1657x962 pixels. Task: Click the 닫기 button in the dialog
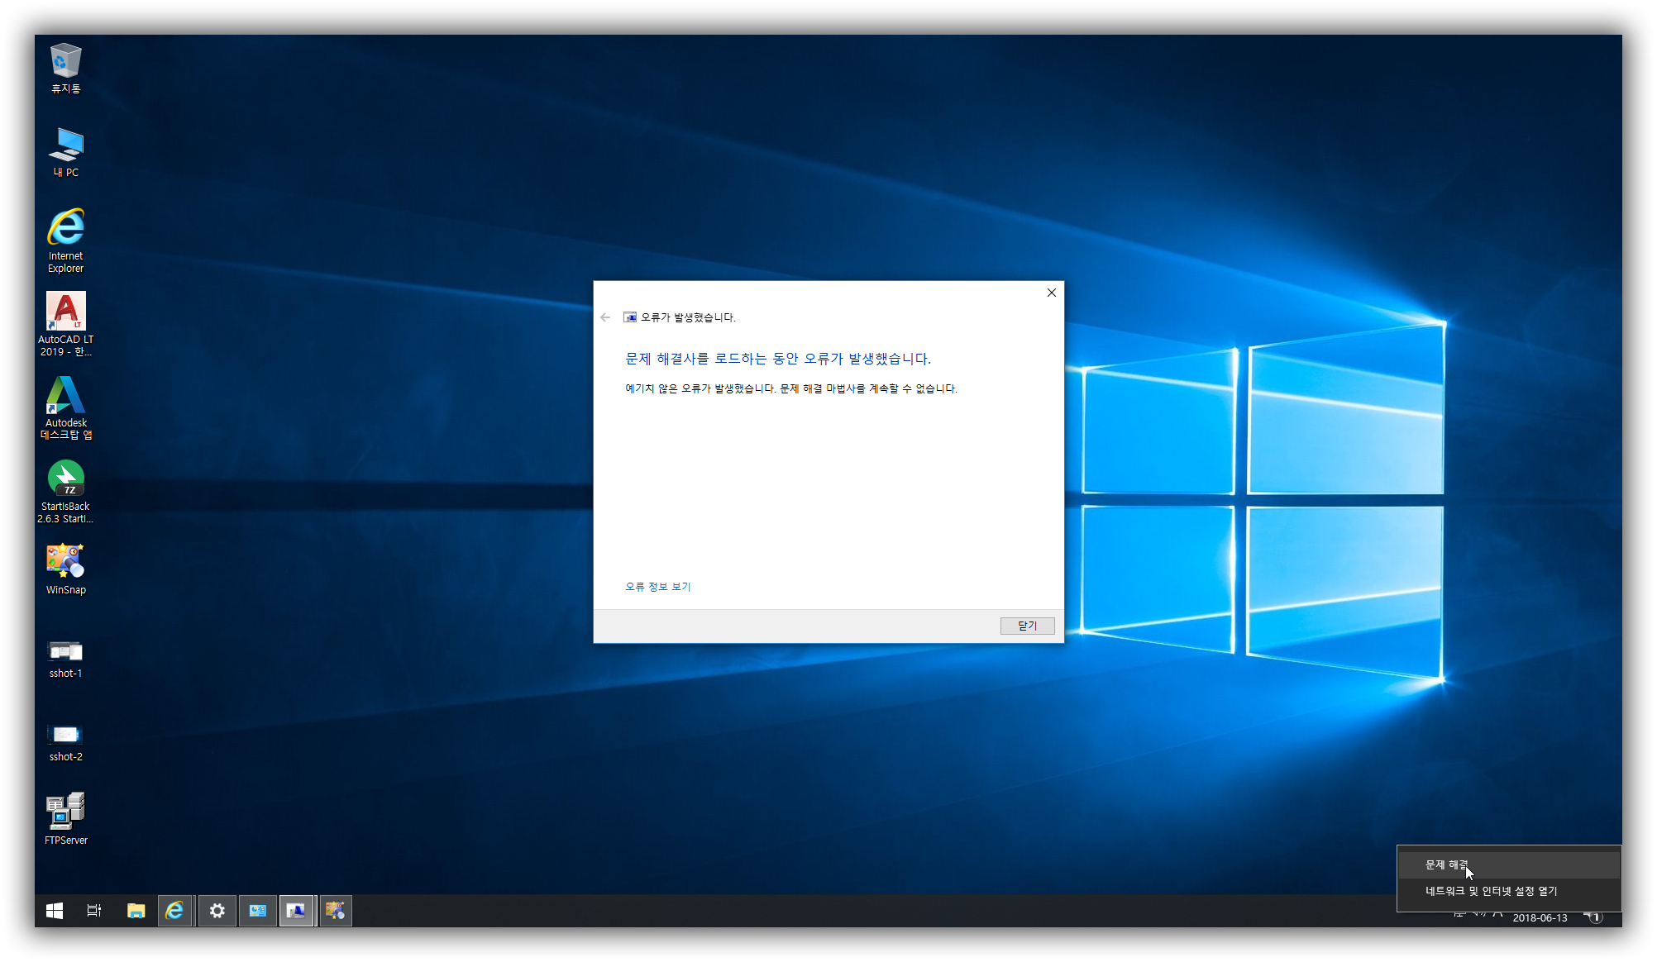(1027, 626)
